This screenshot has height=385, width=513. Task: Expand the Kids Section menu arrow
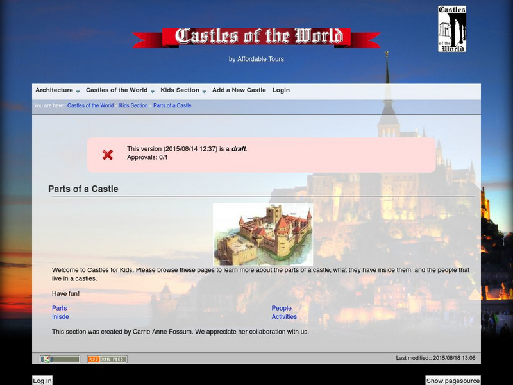[x=204, y=92]
